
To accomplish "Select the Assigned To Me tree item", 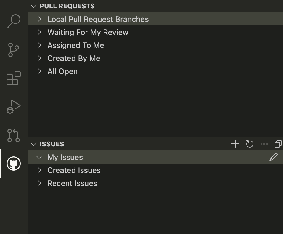I will [x=75, y=45].
